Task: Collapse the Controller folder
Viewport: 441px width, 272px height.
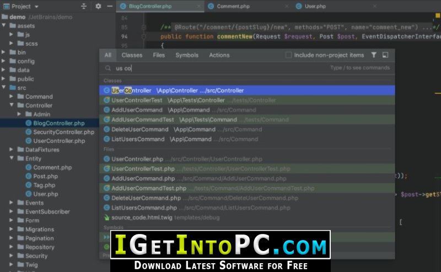Action: (11, 105)
